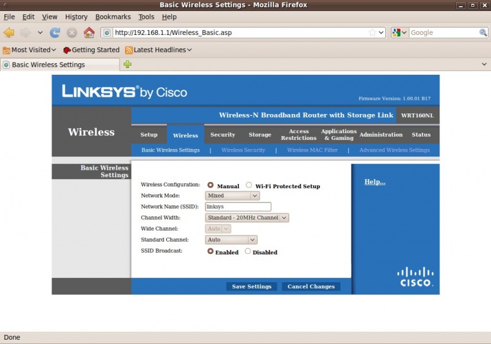The width and height of the screenshot is (491, 344).
Task: Open the Security tab
Action: [223, 135]
